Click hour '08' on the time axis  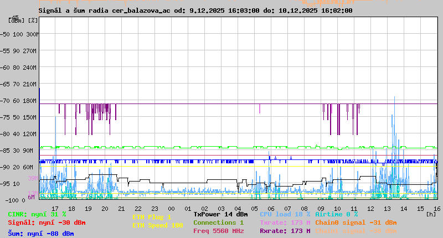[304, 209]
